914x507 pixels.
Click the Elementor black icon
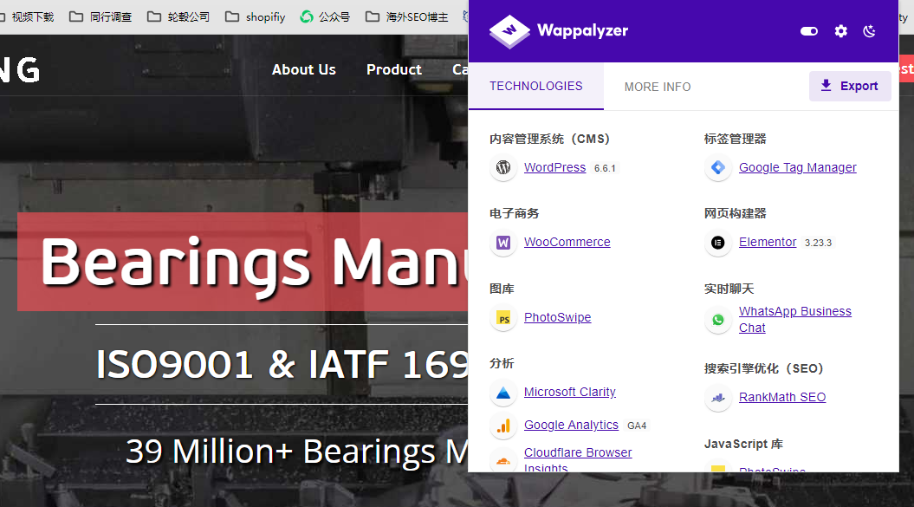pyautogui.click(x=718, y=242)
